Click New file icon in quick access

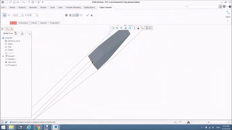point(7,3)
